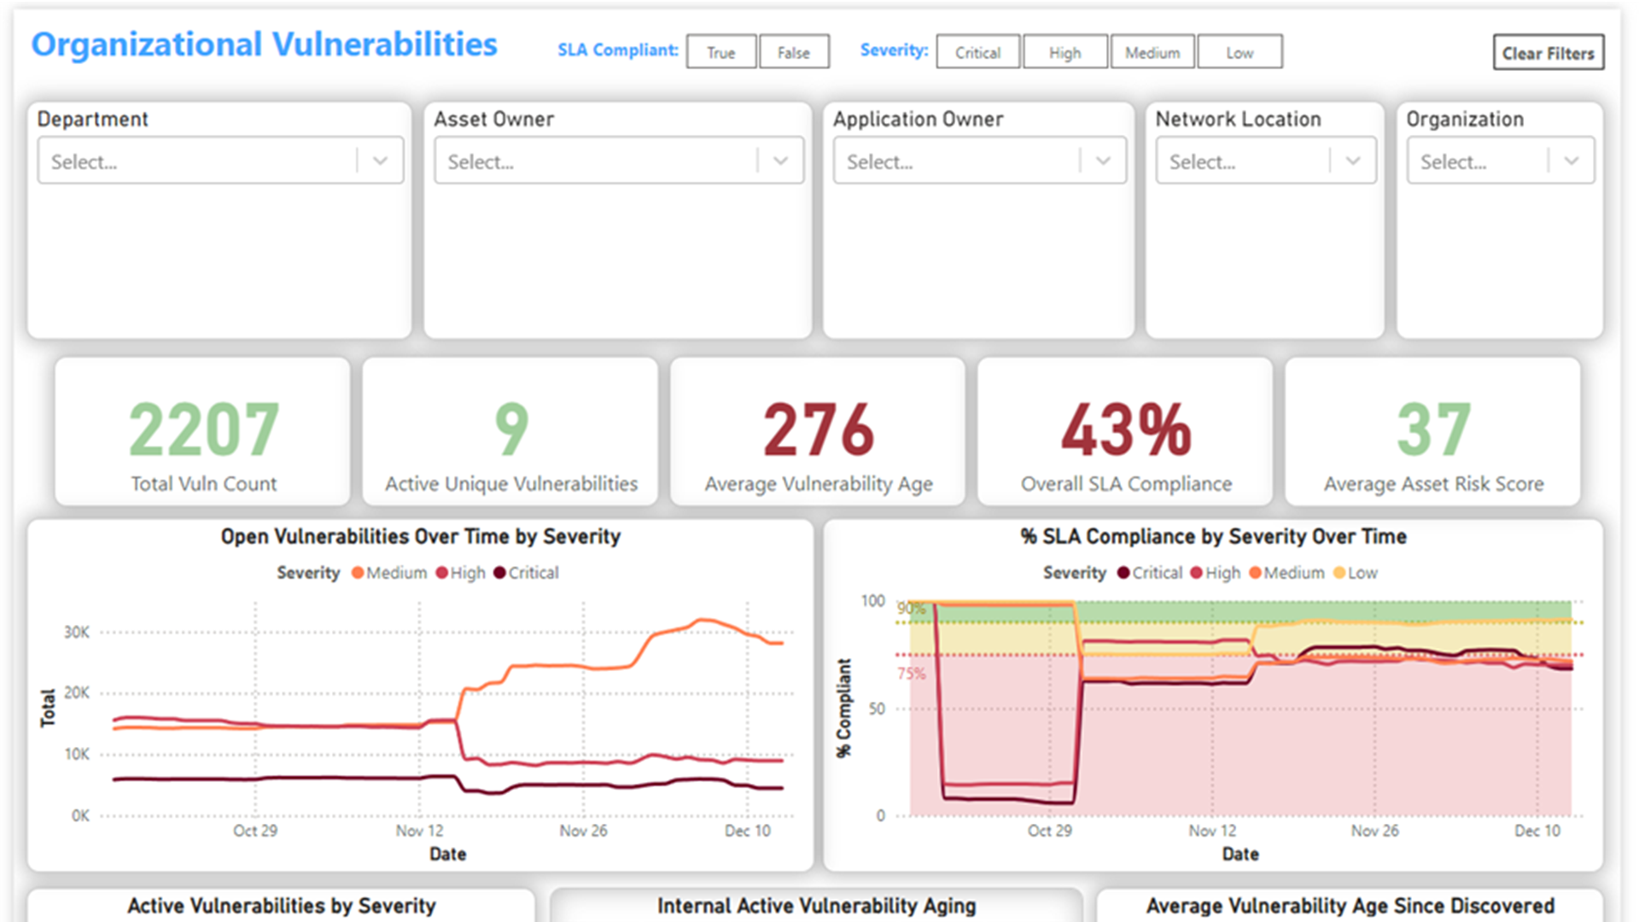Toggle SLA Compliant False filter
The width and height of the screenshot is (1639, 922).
(x=793, y=52)
